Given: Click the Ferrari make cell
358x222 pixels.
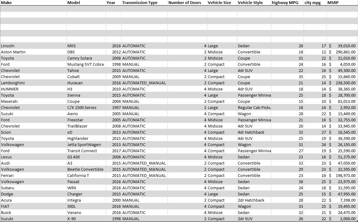Looking at the screenshot, I should coord(33,175).
